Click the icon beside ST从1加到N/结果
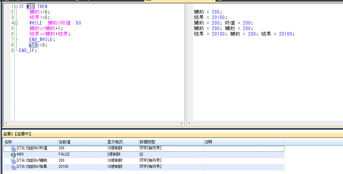Viewport: 343px width, 174px height. 14,167
